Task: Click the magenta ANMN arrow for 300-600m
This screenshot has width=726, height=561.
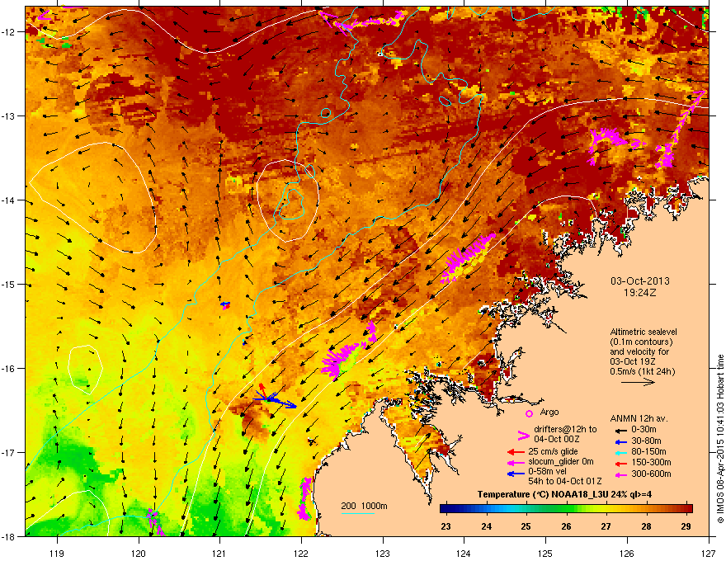Action: point(620,474)
